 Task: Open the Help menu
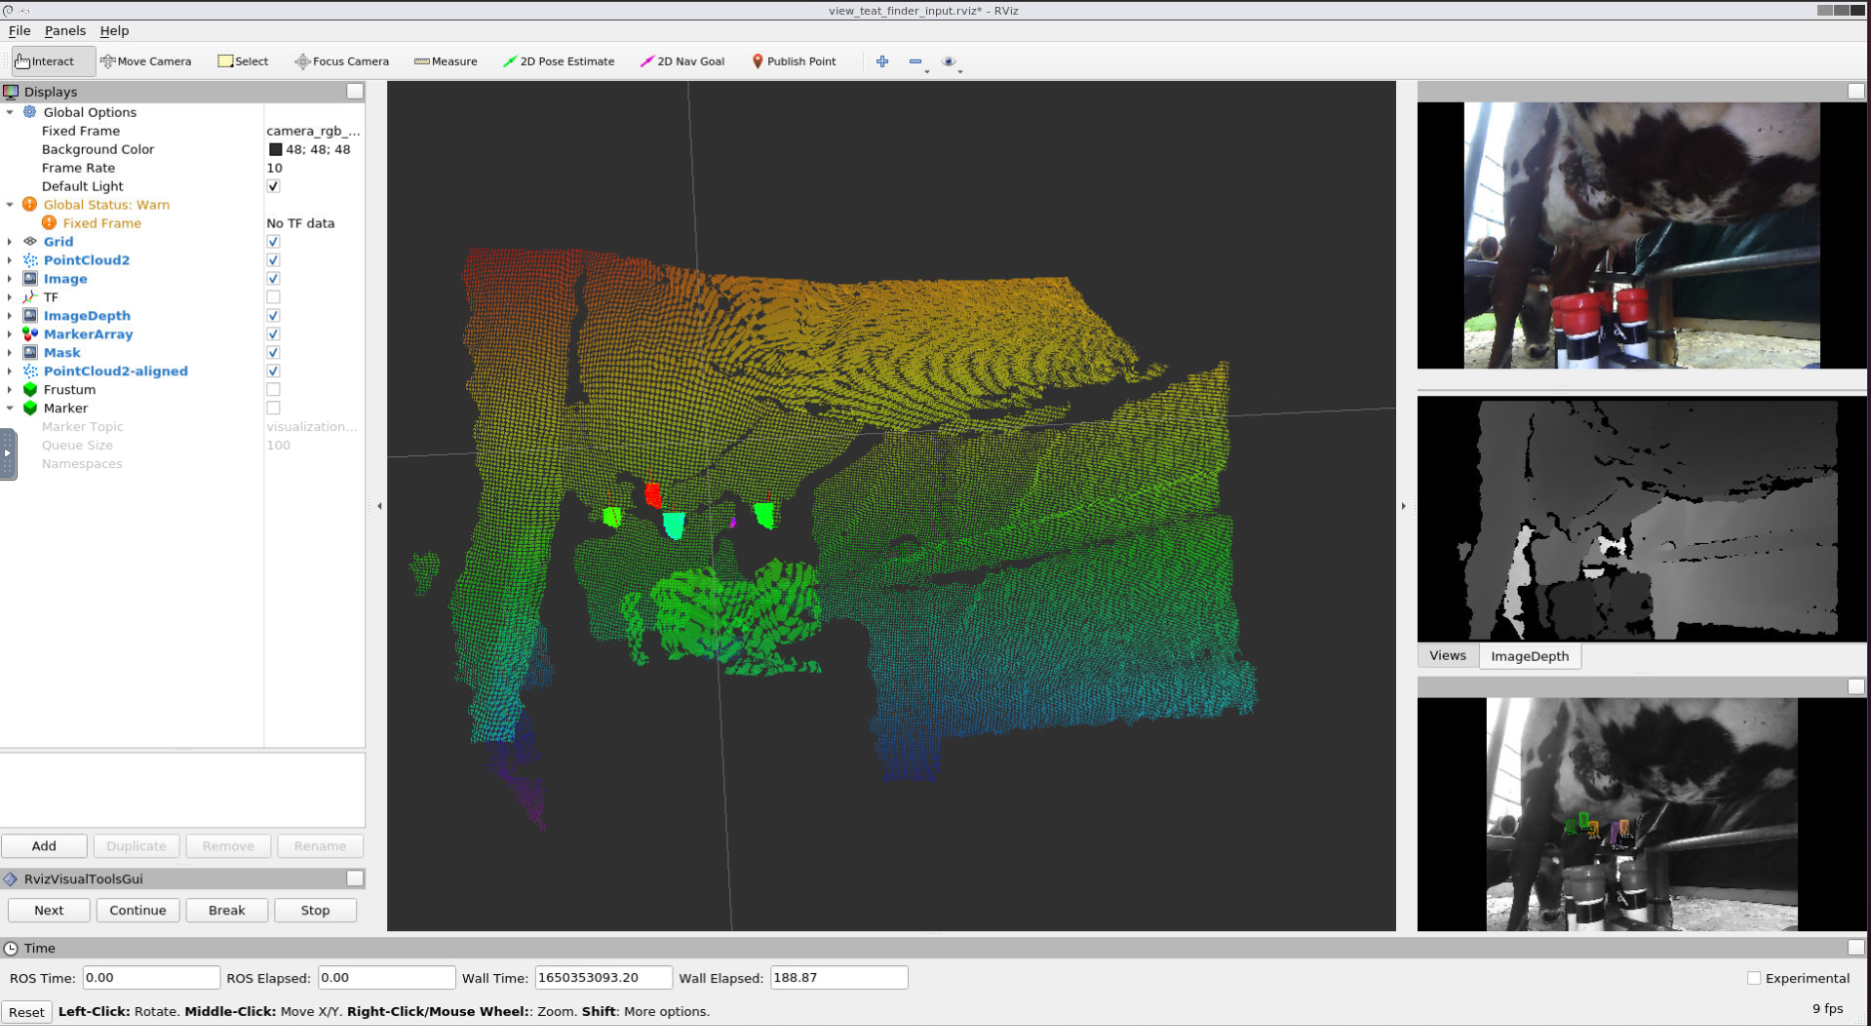(114, 31)
